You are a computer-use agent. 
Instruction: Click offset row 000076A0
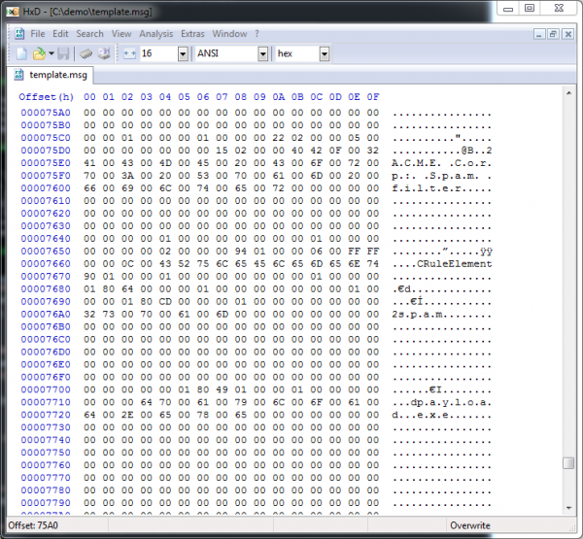tap(46, 314)
